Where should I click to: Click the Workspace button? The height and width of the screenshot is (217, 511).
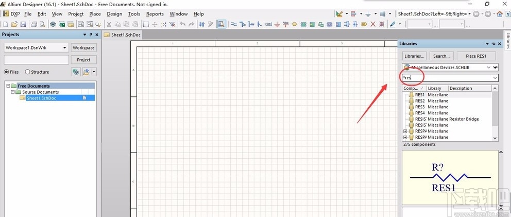point(83,47)
